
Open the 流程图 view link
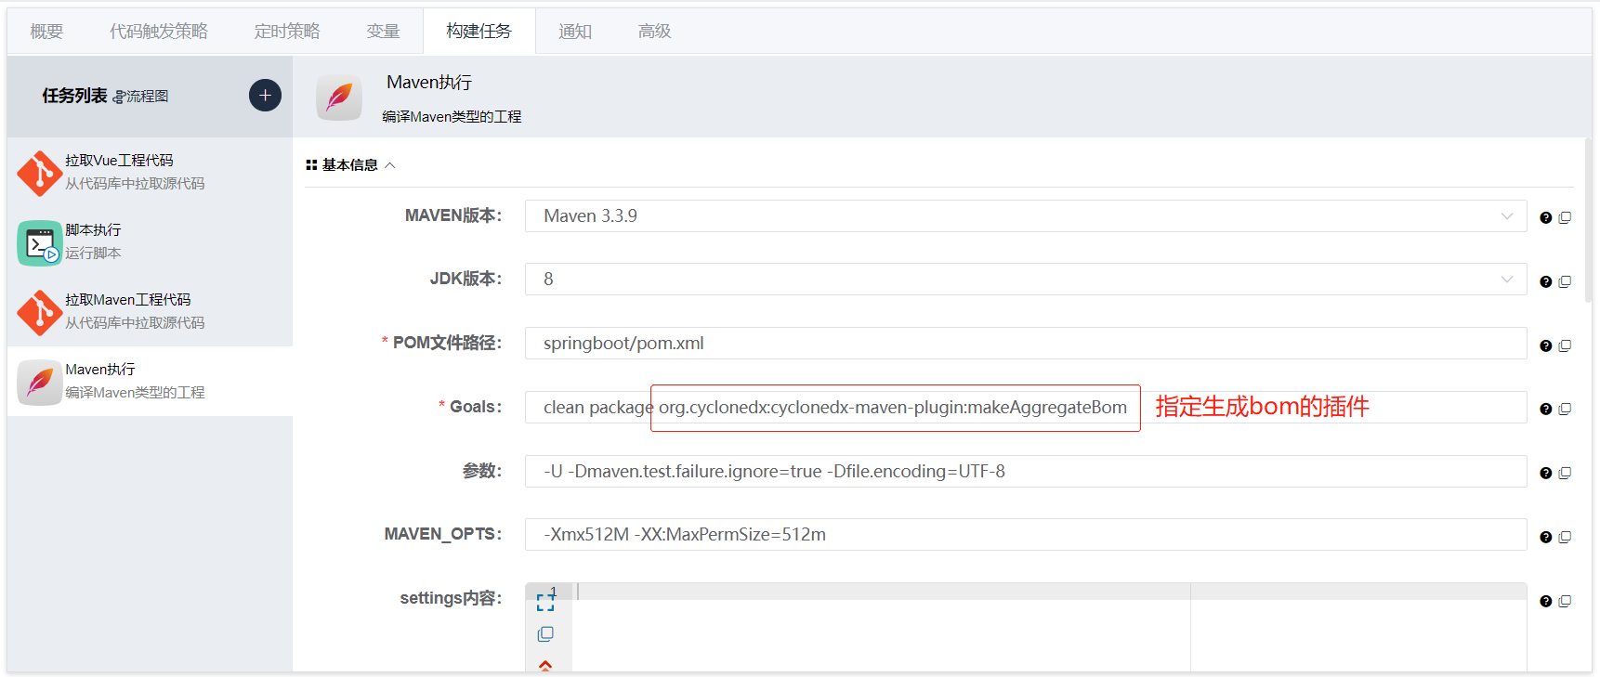pos(140,97)
